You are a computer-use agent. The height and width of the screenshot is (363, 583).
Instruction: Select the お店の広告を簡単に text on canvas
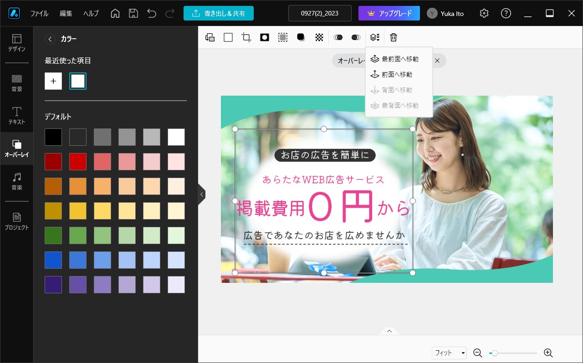coord(325,155)
